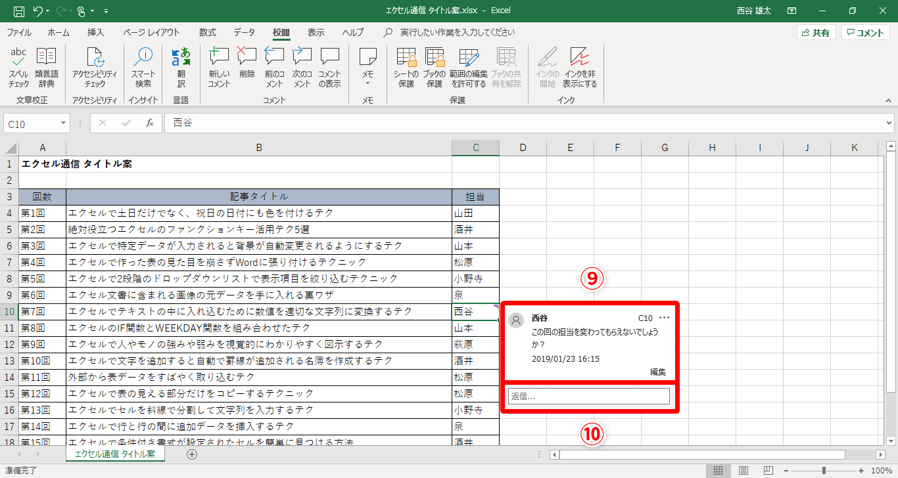The height and width of the screenshot is (478, 898).
Task: Save the workbook from quick access toolbar
Action: tap(19, 11)
